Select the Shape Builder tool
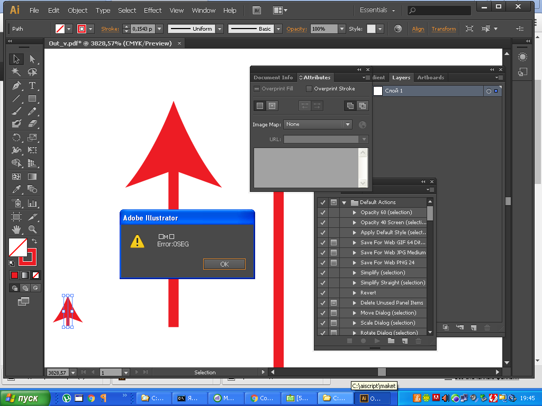Image resolution: width=542 pixels, height=406 pixels. click(x=16, y=163)
